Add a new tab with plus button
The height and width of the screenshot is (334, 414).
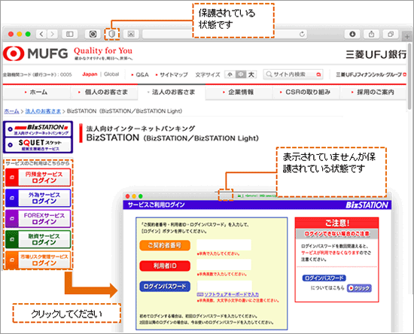(407, 37)
